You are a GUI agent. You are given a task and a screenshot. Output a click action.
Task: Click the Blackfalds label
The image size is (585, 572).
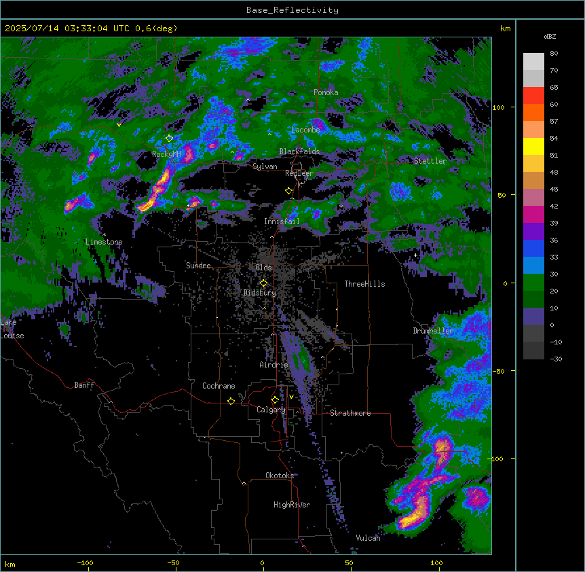pos(299,151)
